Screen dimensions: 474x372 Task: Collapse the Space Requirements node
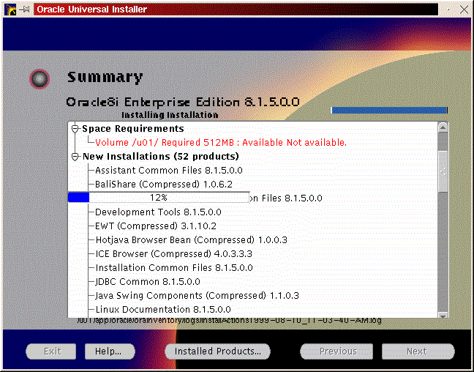[75, 129]
